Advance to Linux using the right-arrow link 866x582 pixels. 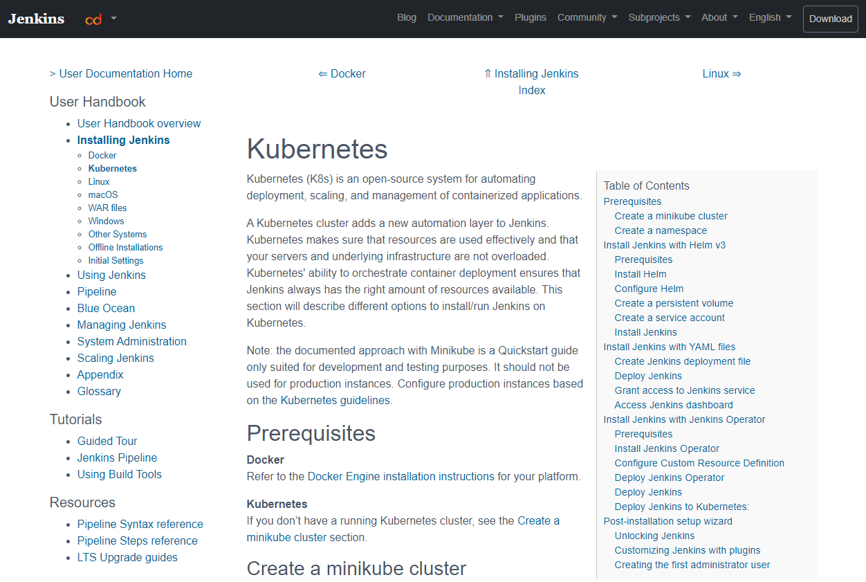[x=722, y=73]
